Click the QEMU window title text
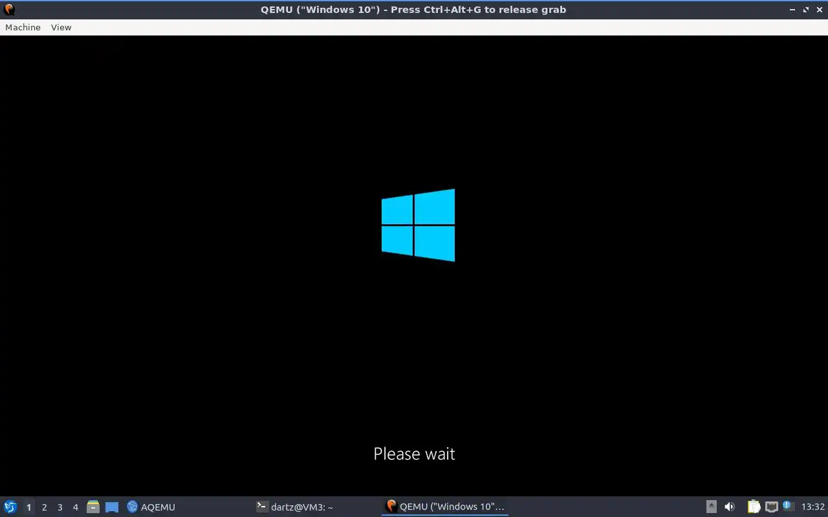This screenshot has height=517, width=828. point(413,10)
